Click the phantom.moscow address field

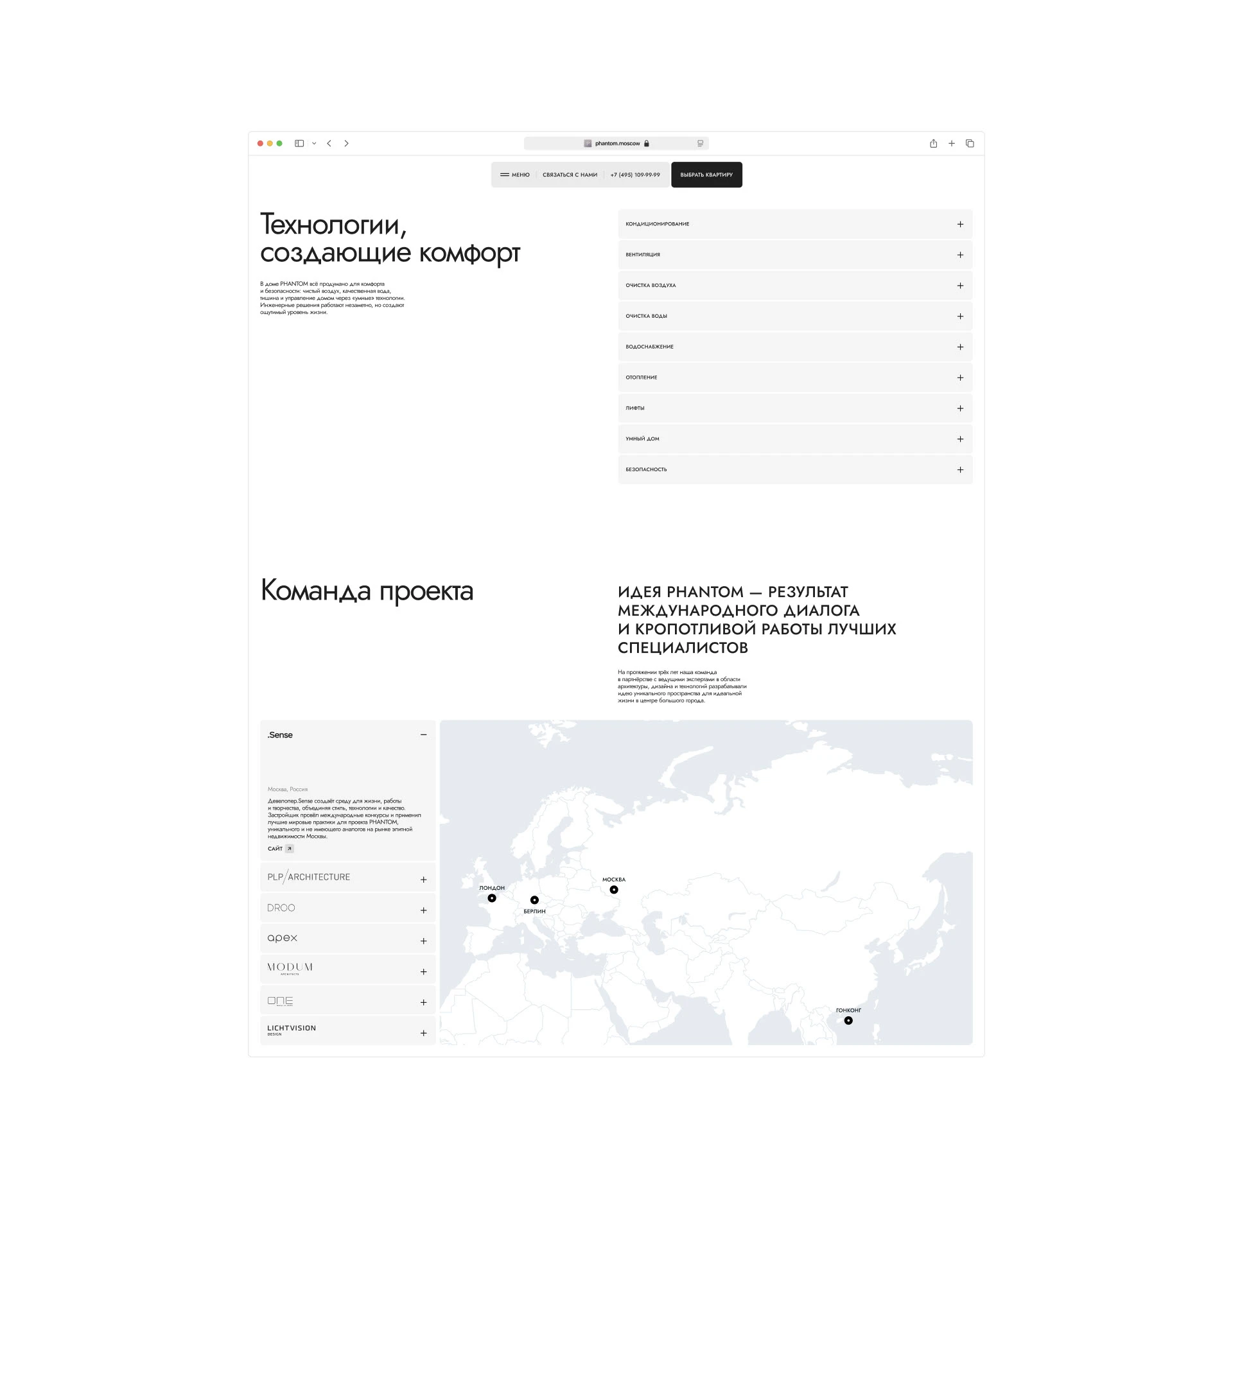pyautogui.click(x=616, y=144)
